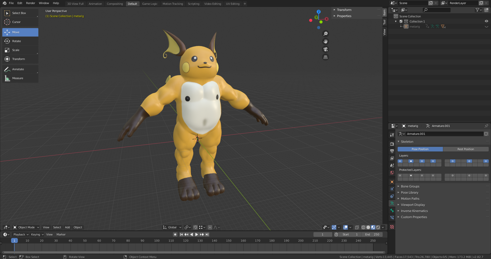491x259 pixels.
Task: Click the fake user shield for Armature.001
Action: point(486,134)
